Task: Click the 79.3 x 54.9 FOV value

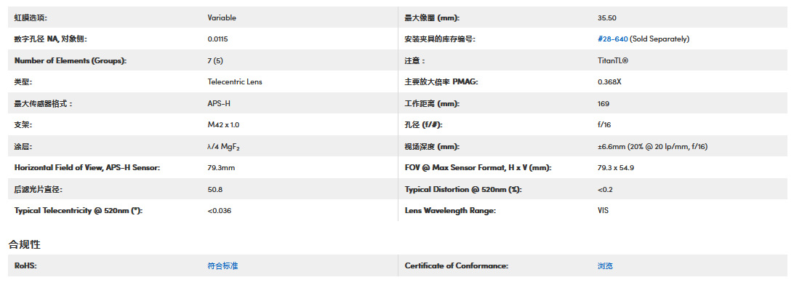Action: [616, 168]
